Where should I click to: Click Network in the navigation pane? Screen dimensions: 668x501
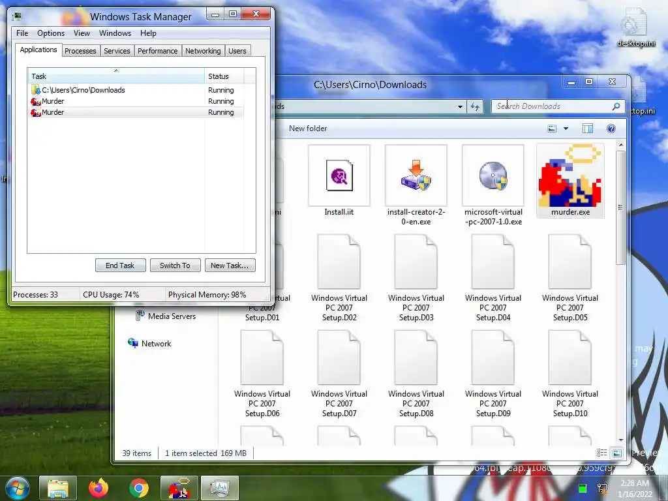149,343
